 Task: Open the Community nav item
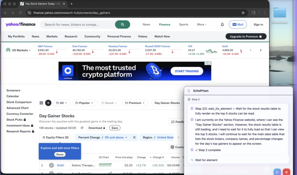[x=92, y=36]
